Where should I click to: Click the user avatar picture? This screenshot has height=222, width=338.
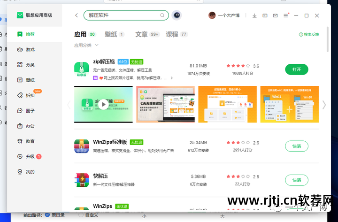click(x=212, y=15)
